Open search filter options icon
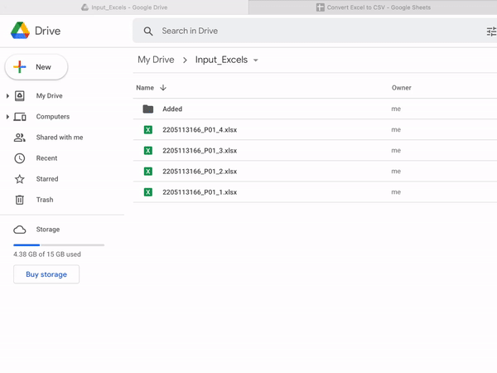Screen dimensions: 497x373 click(x=490, y=31)
